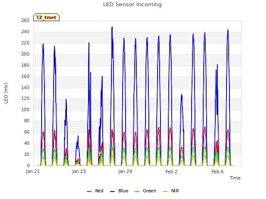Click the green legend color marker
This screenshot has height=199, width=266.
137,192
